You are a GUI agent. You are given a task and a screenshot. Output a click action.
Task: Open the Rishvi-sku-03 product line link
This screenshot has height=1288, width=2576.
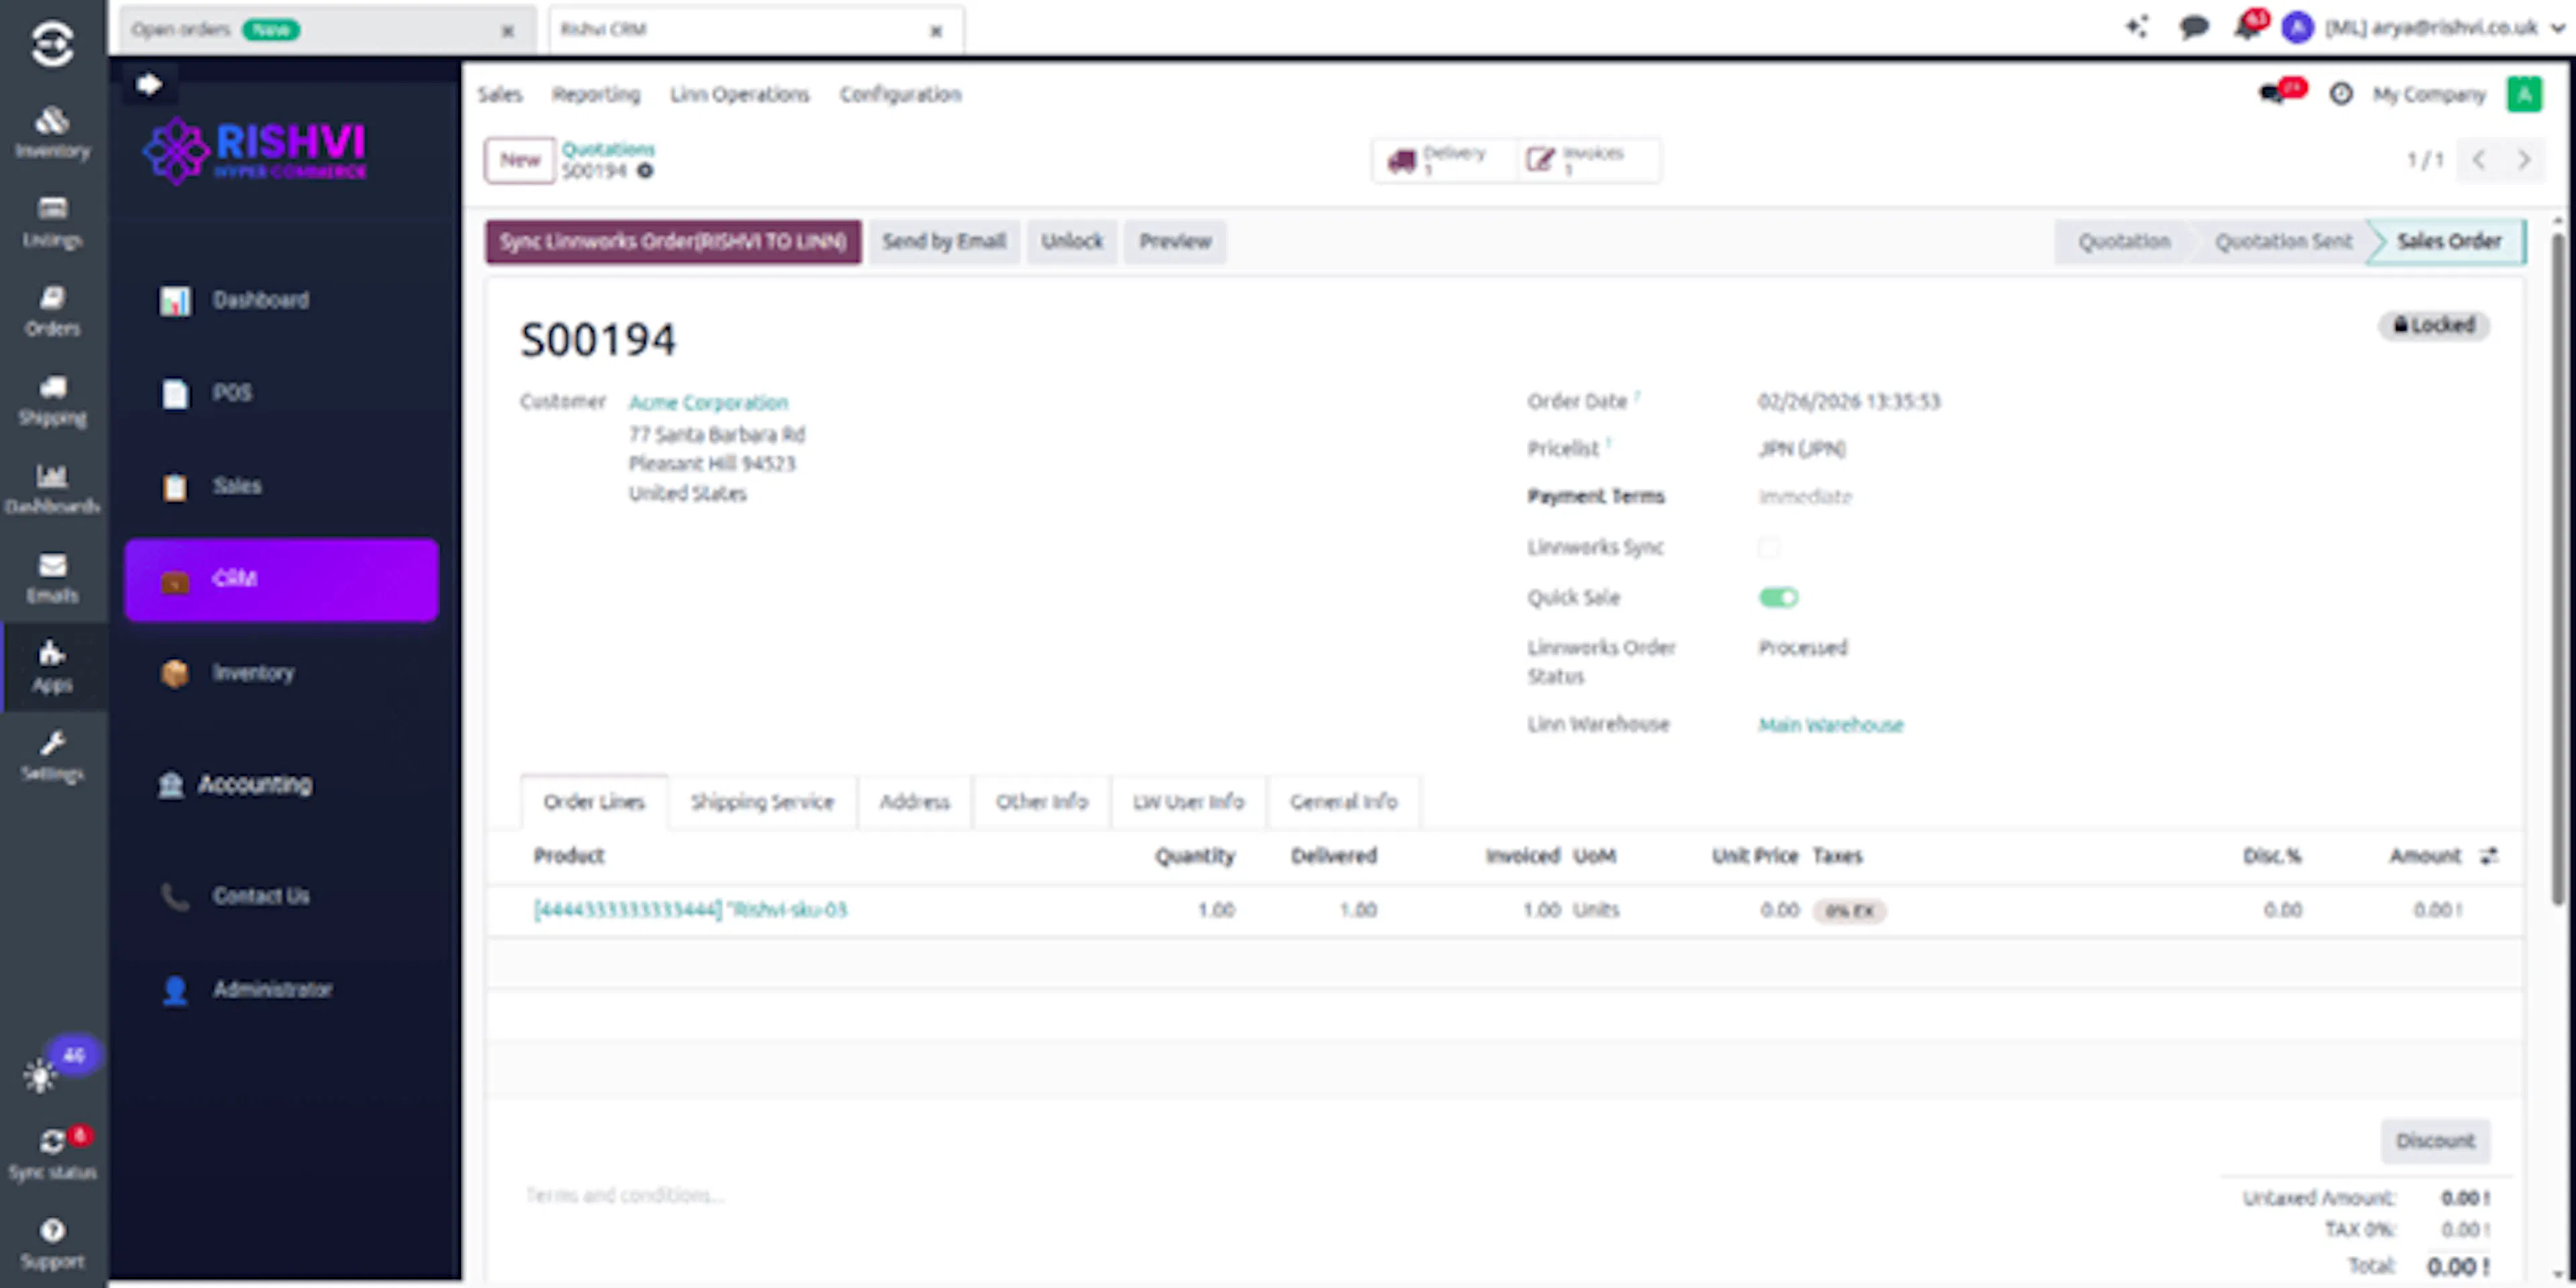[690, 910]
